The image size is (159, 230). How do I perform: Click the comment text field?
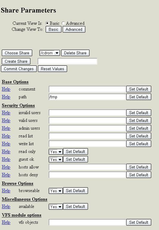[x=87, y=89]
